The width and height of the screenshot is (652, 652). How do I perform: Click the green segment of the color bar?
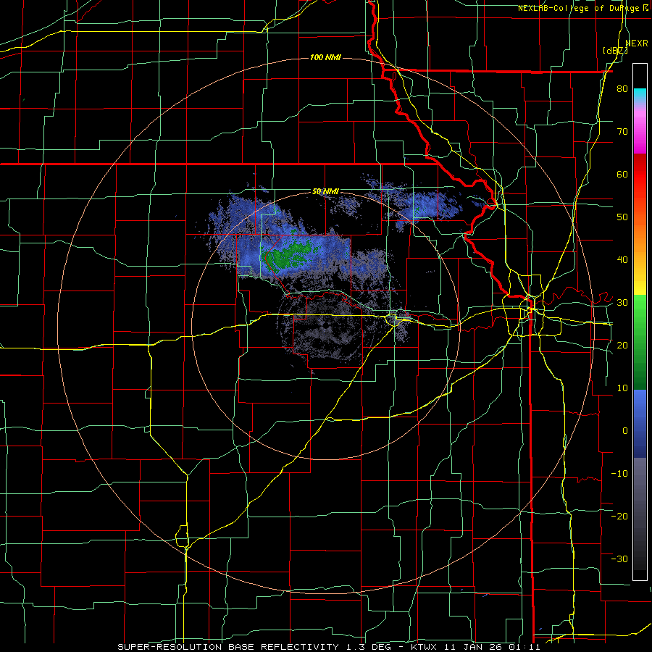[640, 342]
